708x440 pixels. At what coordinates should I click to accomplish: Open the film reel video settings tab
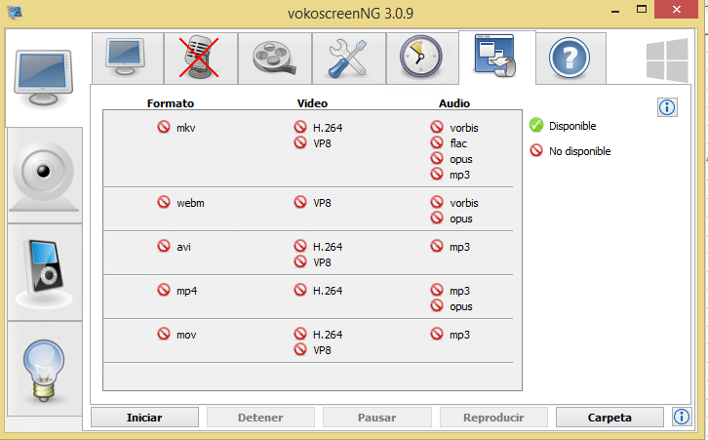275,59
